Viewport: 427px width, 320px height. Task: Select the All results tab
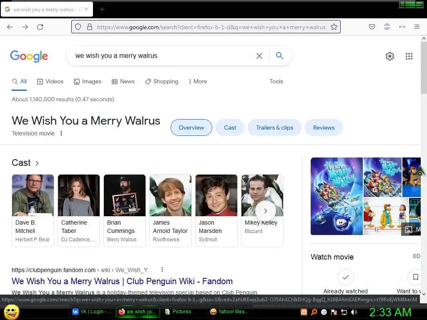(x=19, y=81)
